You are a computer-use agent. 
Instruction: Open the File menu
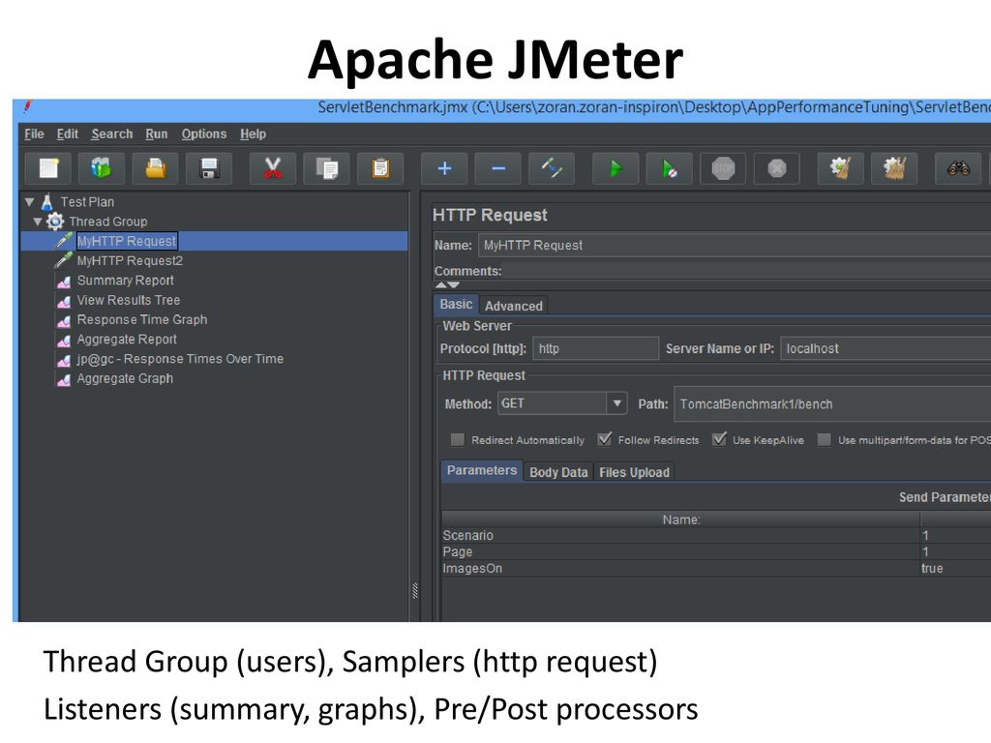point(34,134)
